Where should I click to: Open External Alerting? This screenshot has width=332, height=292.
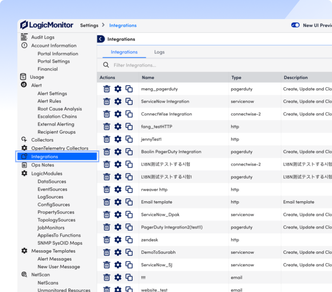click(x=56, y=124)
